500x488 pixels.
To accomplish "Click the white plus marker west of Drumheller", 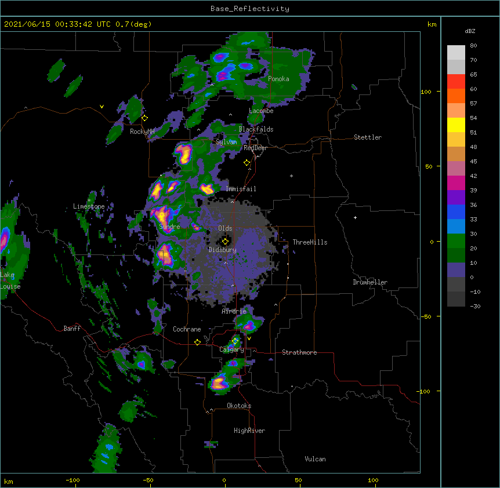I will click(355, 217).
